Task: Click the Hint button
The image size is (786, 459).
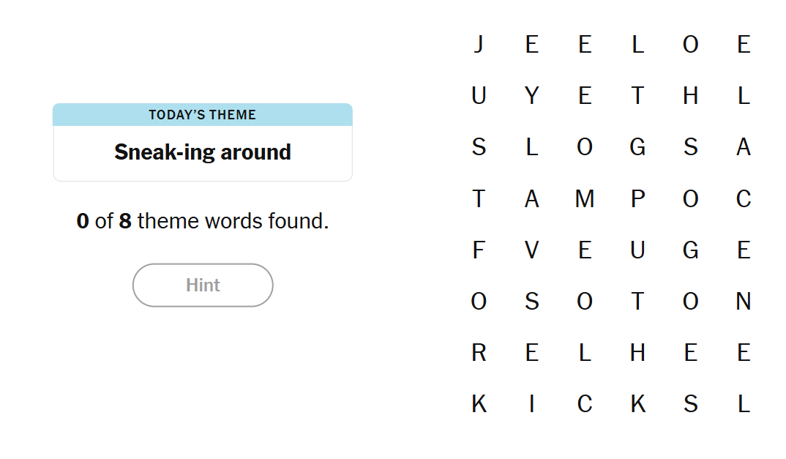Action: (203, 285)
